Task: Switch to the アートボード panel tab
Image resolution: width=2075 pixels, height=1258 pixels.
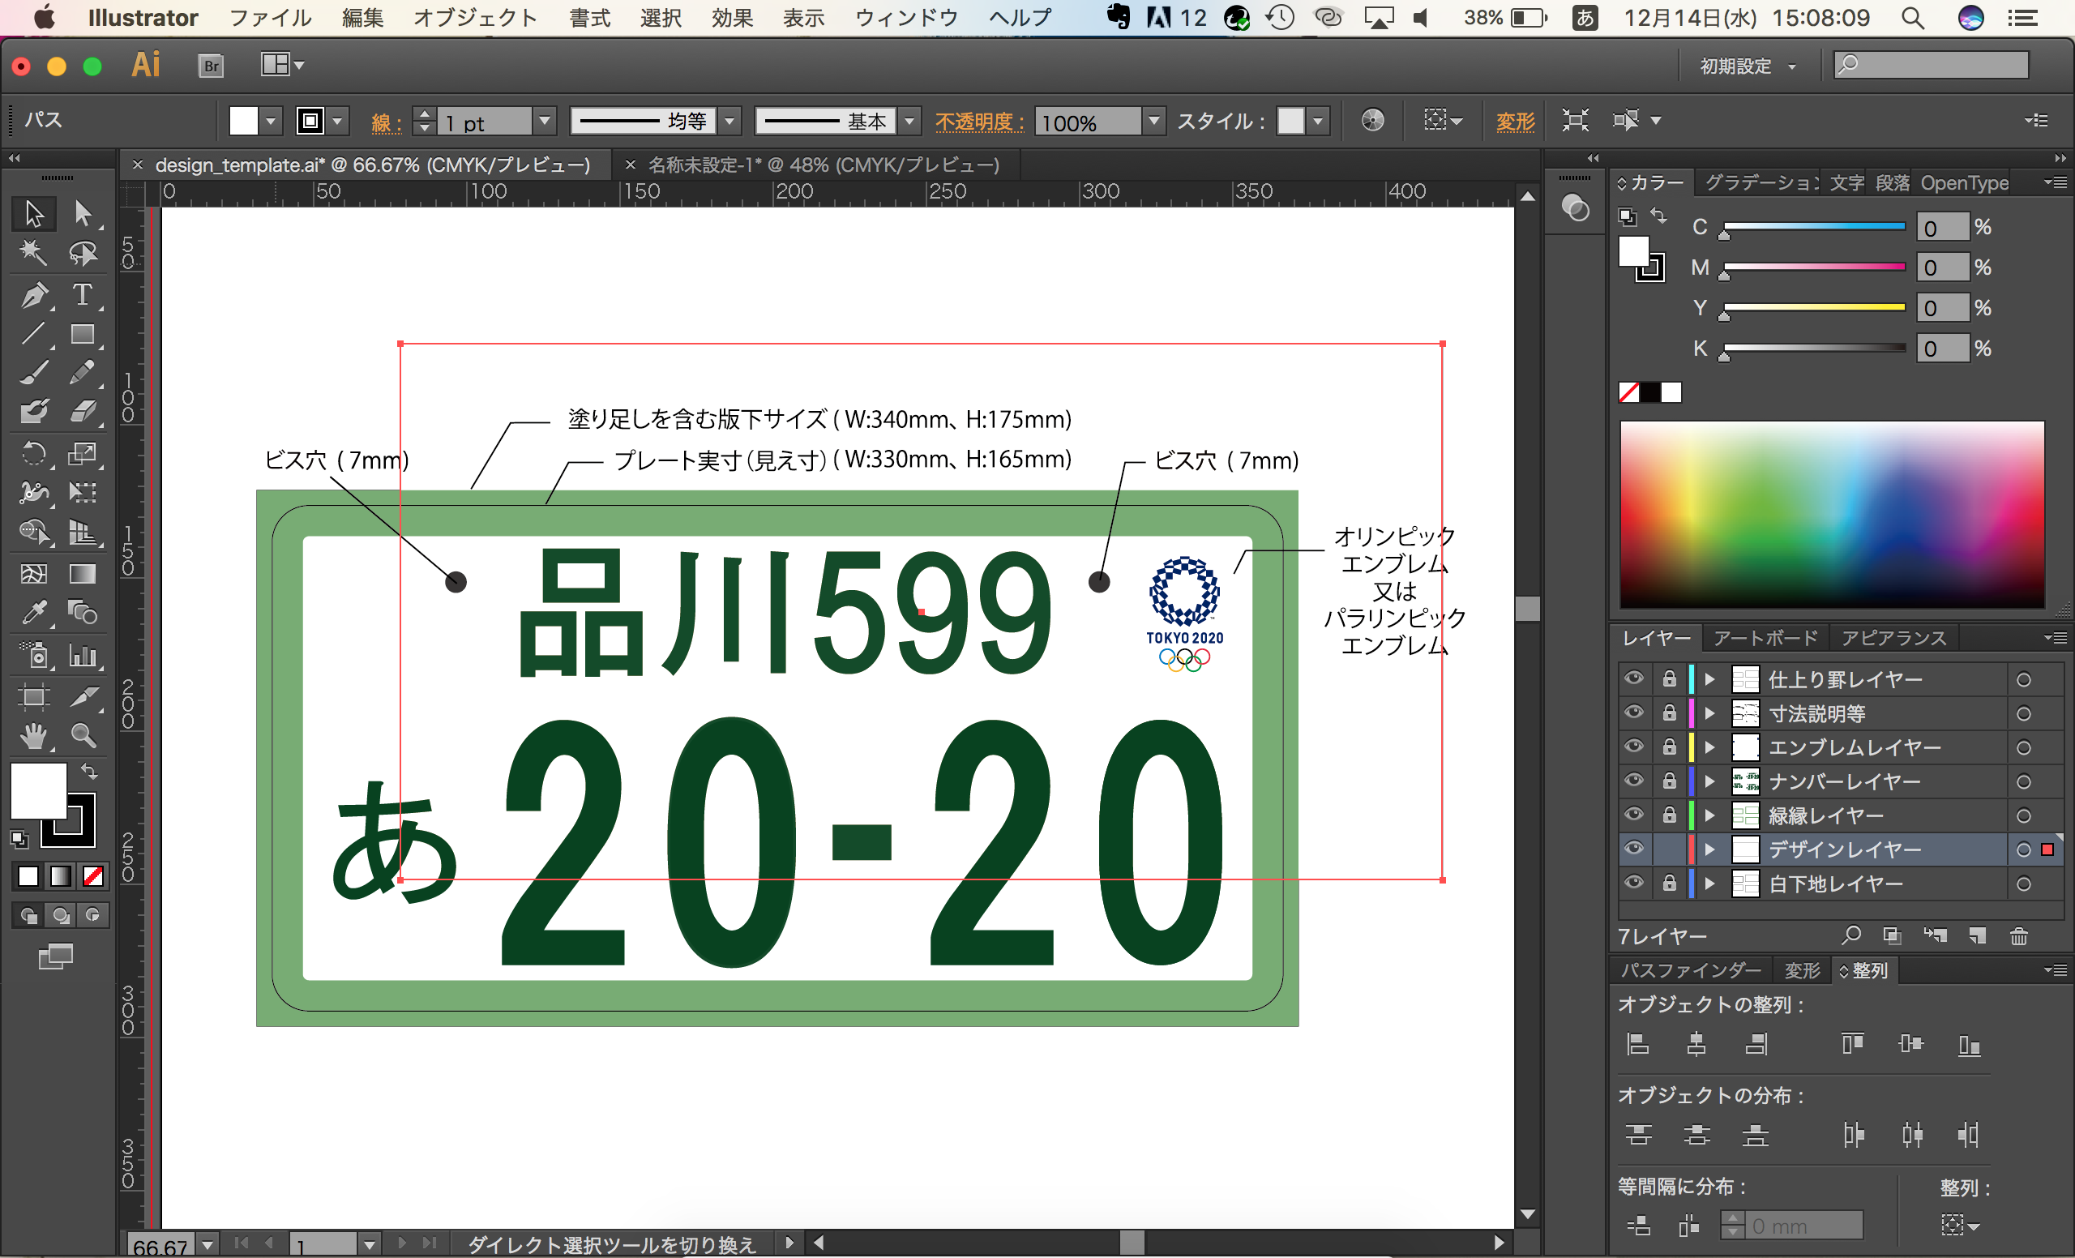Action: click(1765, 638)
